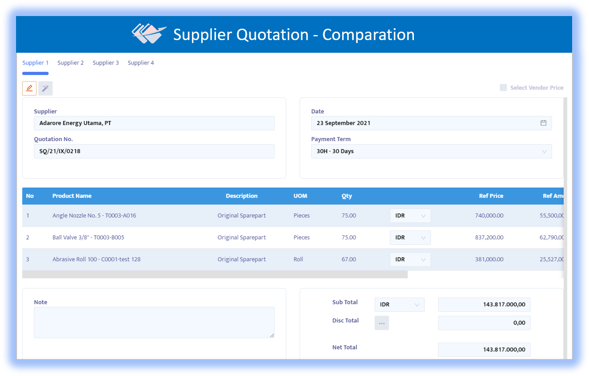This screenshot has width=589, height=376.
Task: Open the Supplier 4 tab
Action: [141, 63]
